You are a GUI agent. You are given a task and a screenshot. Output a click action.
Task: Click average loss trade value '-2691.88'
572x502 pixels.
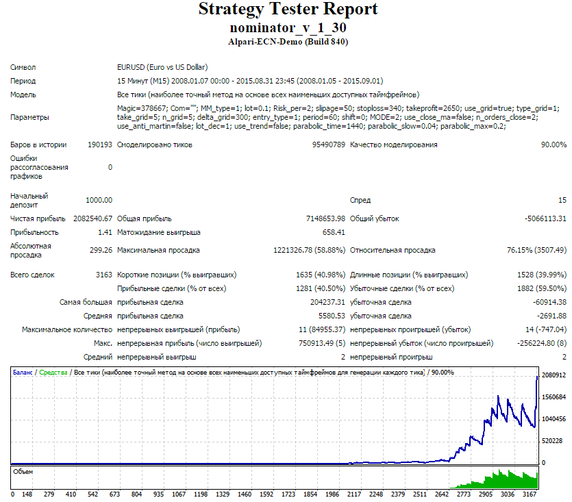[x=551, y=316]
